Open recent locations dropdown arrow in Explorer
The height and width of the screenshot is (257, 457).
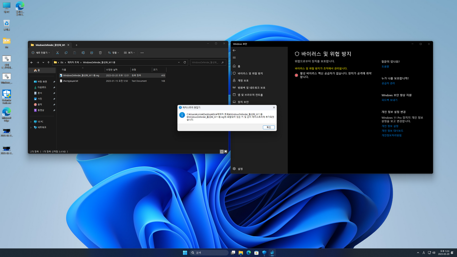click(x=43, y=62)
